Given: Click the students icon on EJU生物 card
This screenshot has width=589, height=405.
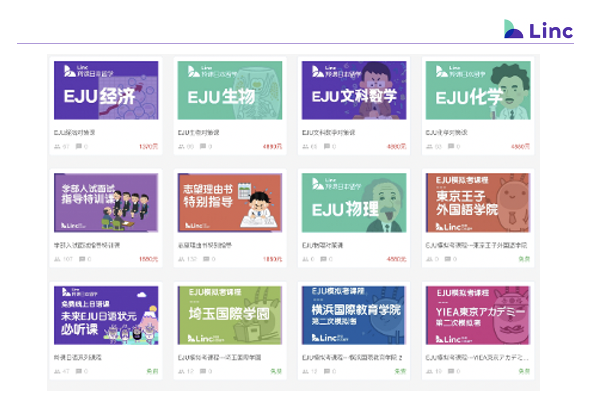Looking at the screenshot, I should [x=181, y=146].
